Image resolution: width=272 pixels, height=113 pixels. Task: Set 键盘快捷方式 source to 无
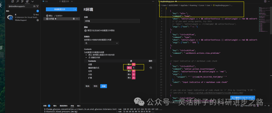(x=133, y=68)
